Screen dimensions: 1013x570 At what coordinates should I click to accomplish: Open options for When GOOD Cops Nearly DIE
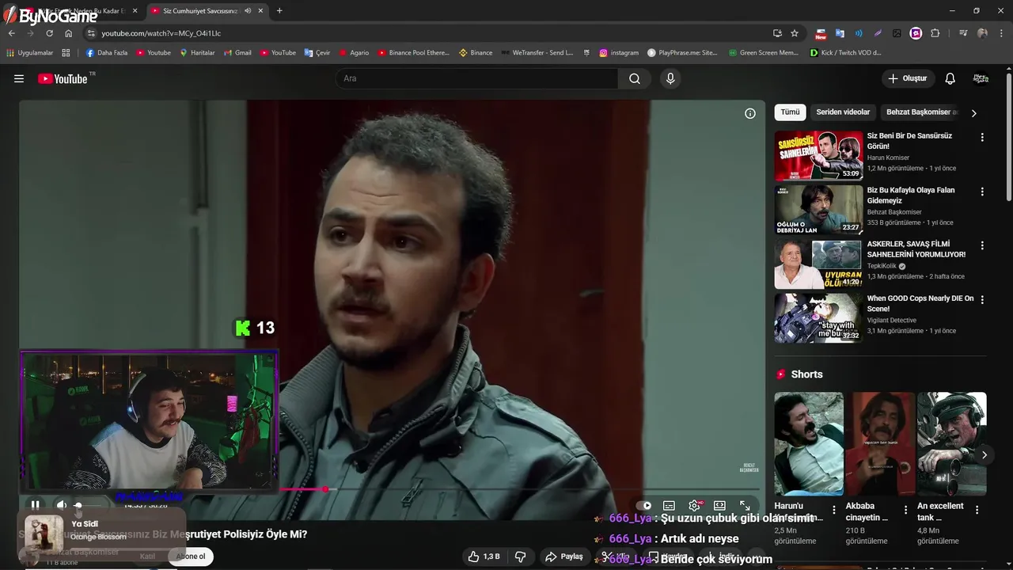point(982,300)
